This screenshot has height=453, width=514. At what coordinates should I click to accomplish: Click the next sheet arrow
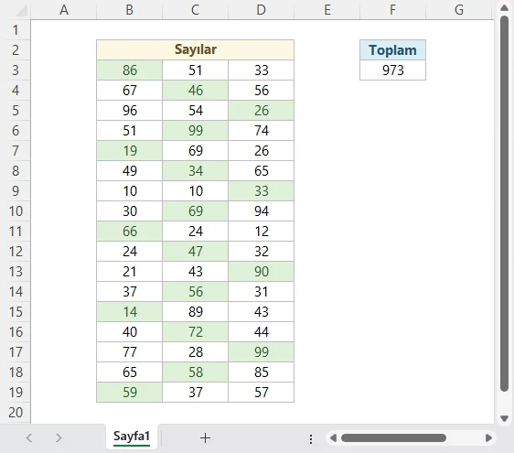click(59, 438)
